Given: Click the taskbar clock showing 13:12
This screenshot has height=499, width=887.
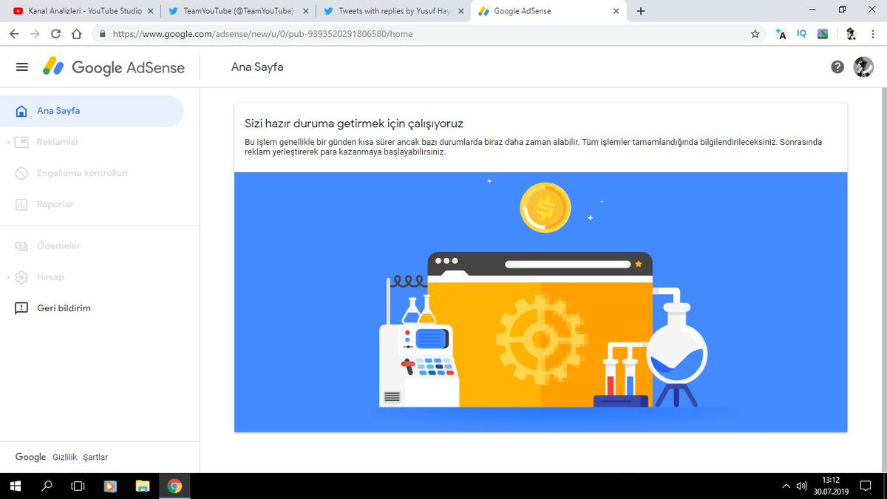Looking at the screenshot, I should (832, 486).
